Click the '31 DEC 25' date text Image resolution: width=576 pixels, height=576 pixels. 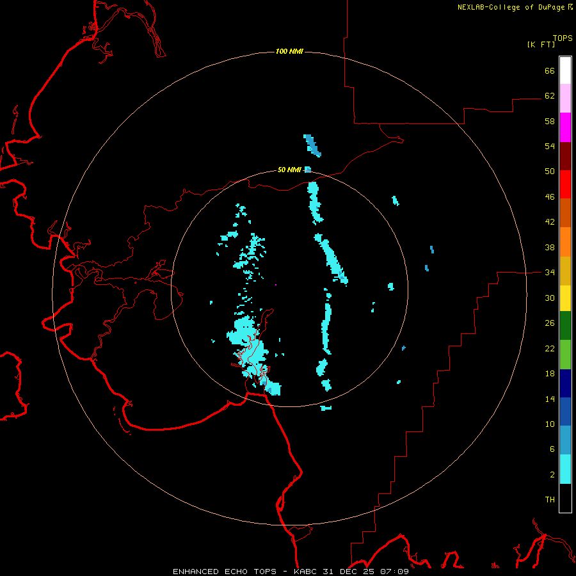pos(349,572)
